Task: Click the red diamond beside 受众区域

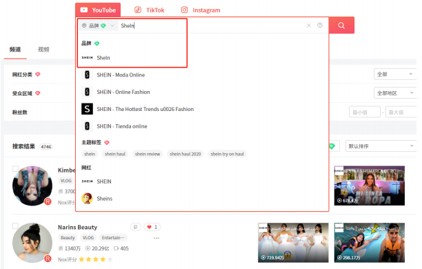Action: (38, 93)
